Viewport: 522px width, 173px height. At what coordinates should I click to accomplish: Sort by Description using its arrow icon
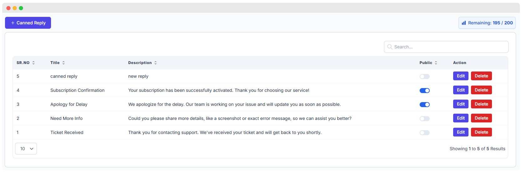point(156,63)
